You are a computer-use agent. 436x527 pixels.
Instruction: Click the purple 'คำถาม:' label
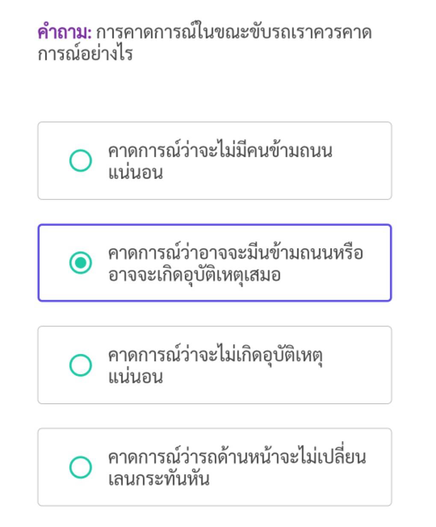pyautogui.click(x=65, y=32)
